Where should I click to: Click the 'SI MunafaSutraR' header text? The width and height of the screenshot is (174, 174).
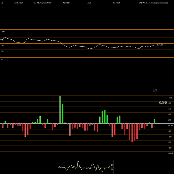coord(43,3)
